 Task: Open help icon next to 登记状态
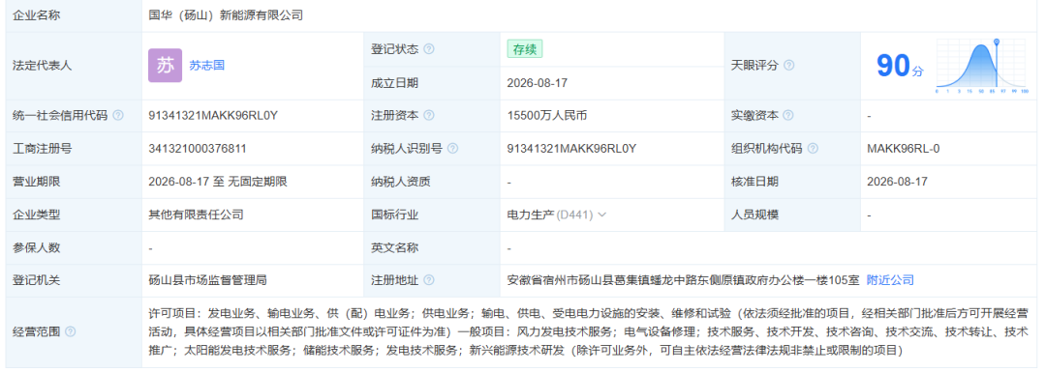point(429,49)
